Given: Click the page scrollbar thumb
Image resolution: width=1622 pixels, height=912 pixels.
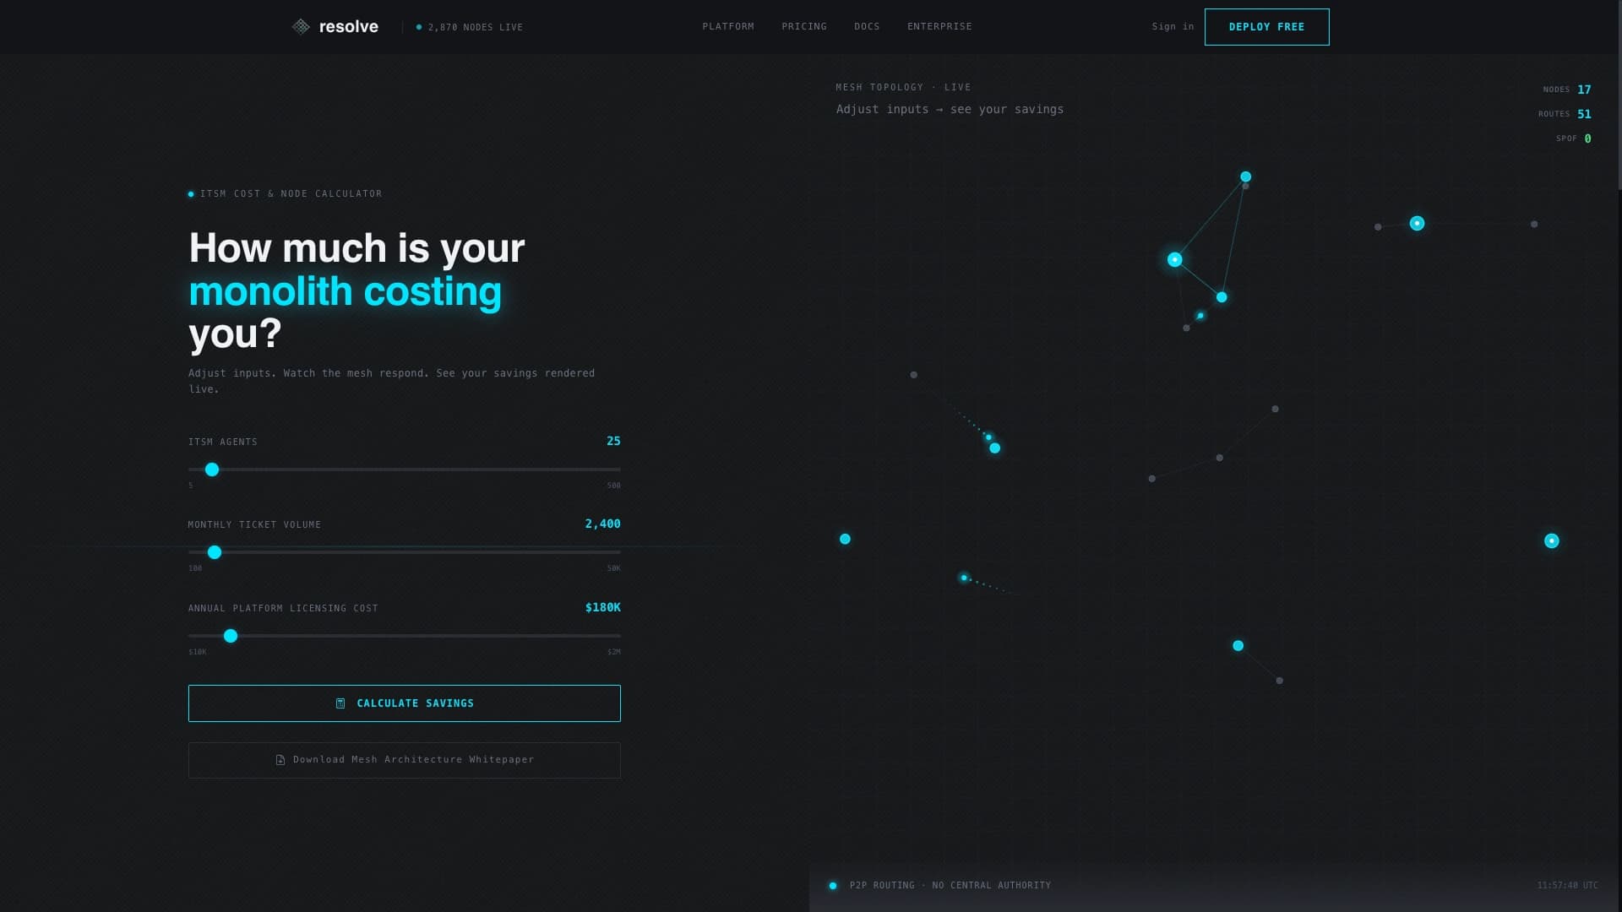Looking at the screenshot, I should coord(1619,95).
